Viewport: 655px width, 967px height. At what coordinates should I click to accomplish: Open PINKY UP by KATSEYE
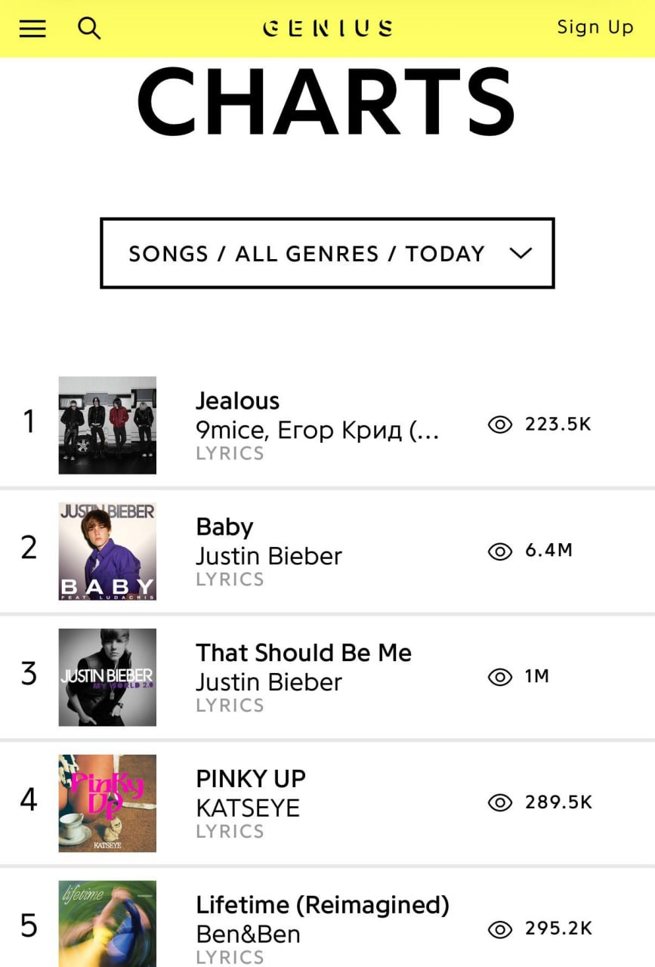tap(251, 779)
